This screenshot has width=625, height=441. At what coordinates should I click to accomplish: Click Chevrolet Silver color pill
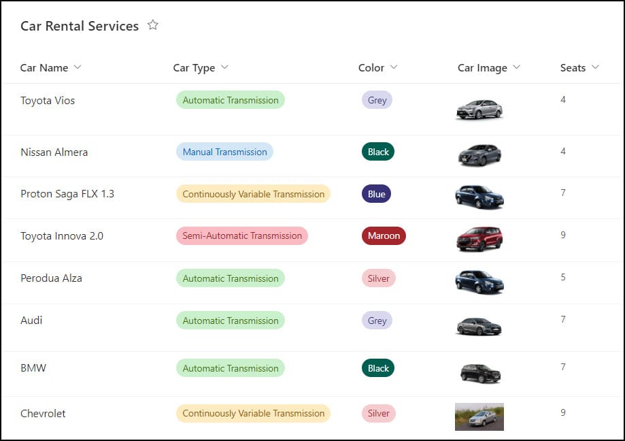pyautogui.click(x=379, y=413)
